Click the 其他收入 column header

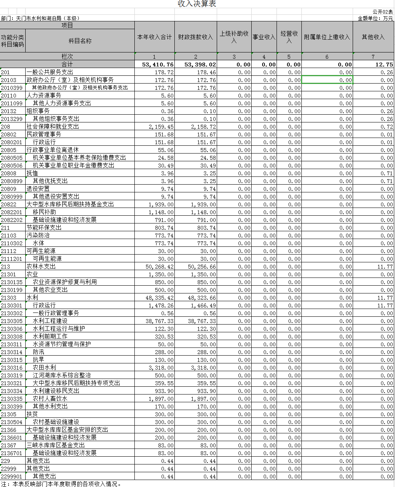coord(373,37)
